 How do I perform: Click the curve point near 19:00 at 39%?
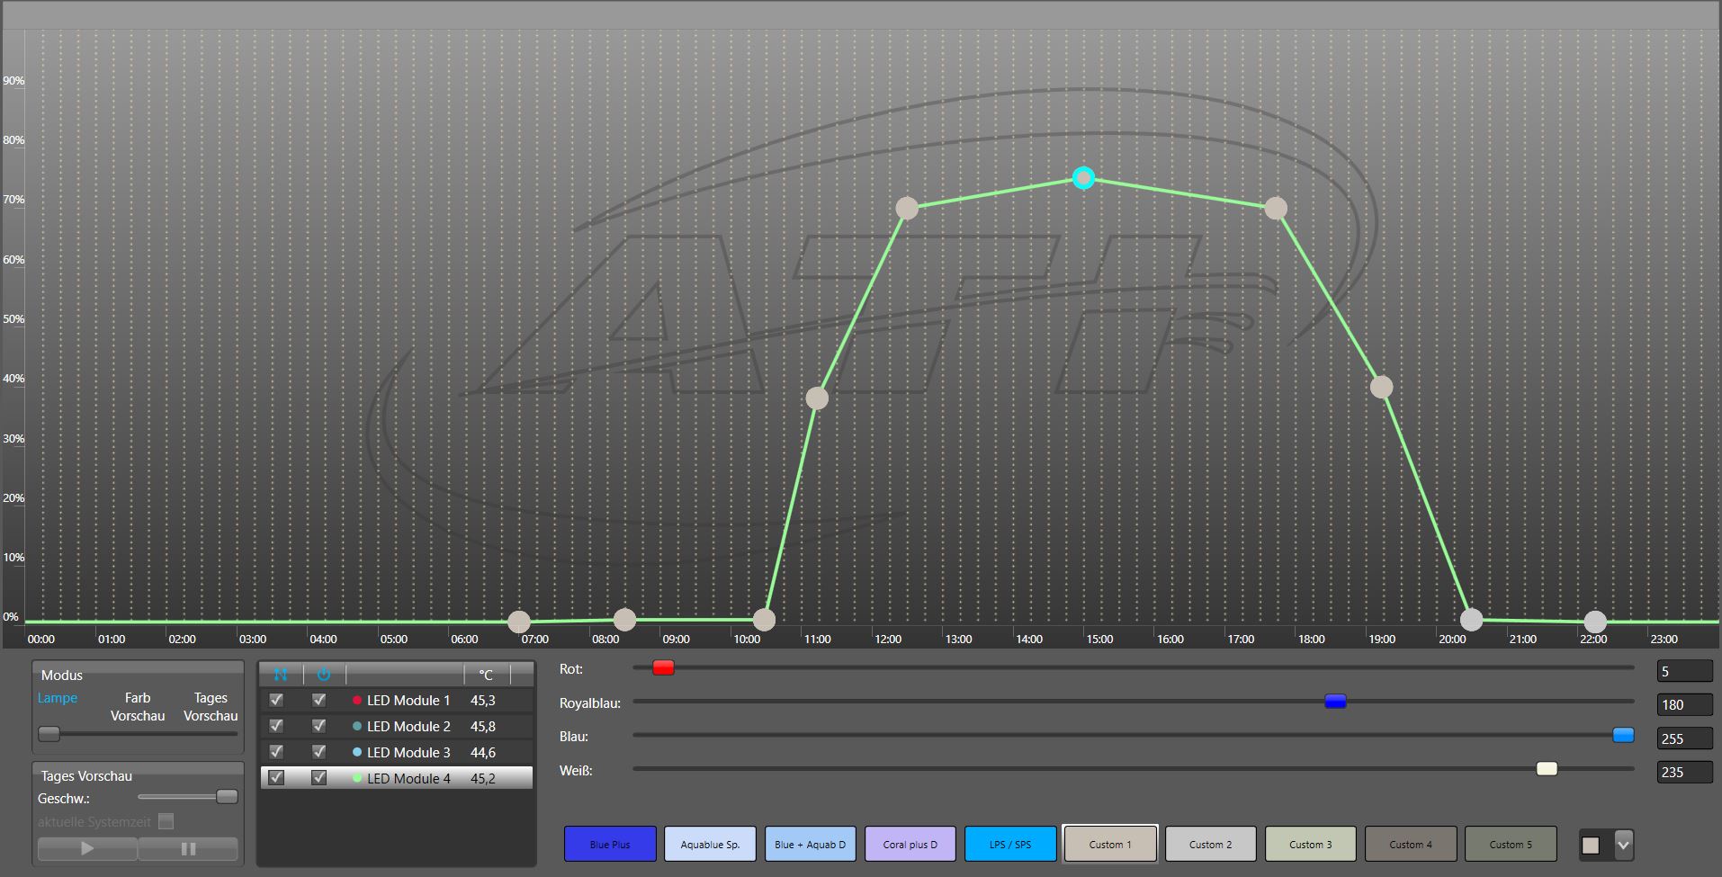click(1381, 387)
